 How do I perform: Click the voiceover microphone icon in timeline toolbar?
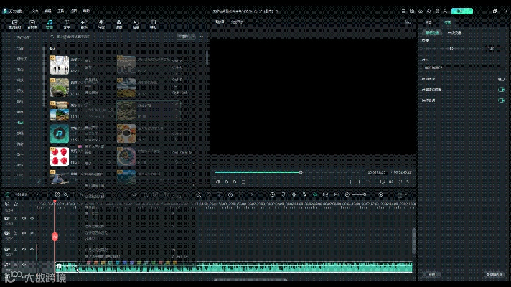point(294,194)
